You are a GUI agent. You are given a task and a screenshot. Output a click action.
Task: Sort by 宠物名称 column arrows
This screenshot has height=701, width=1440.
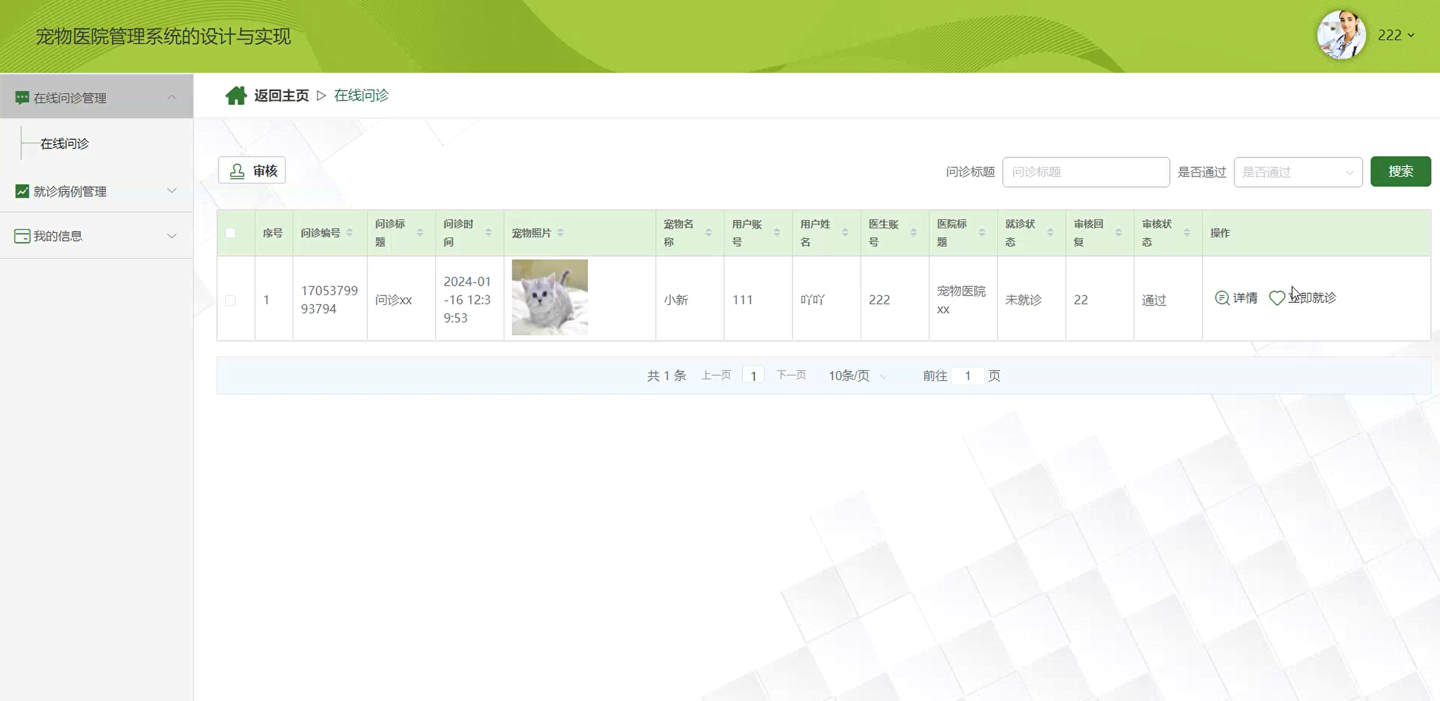click(x=708, y=232)
